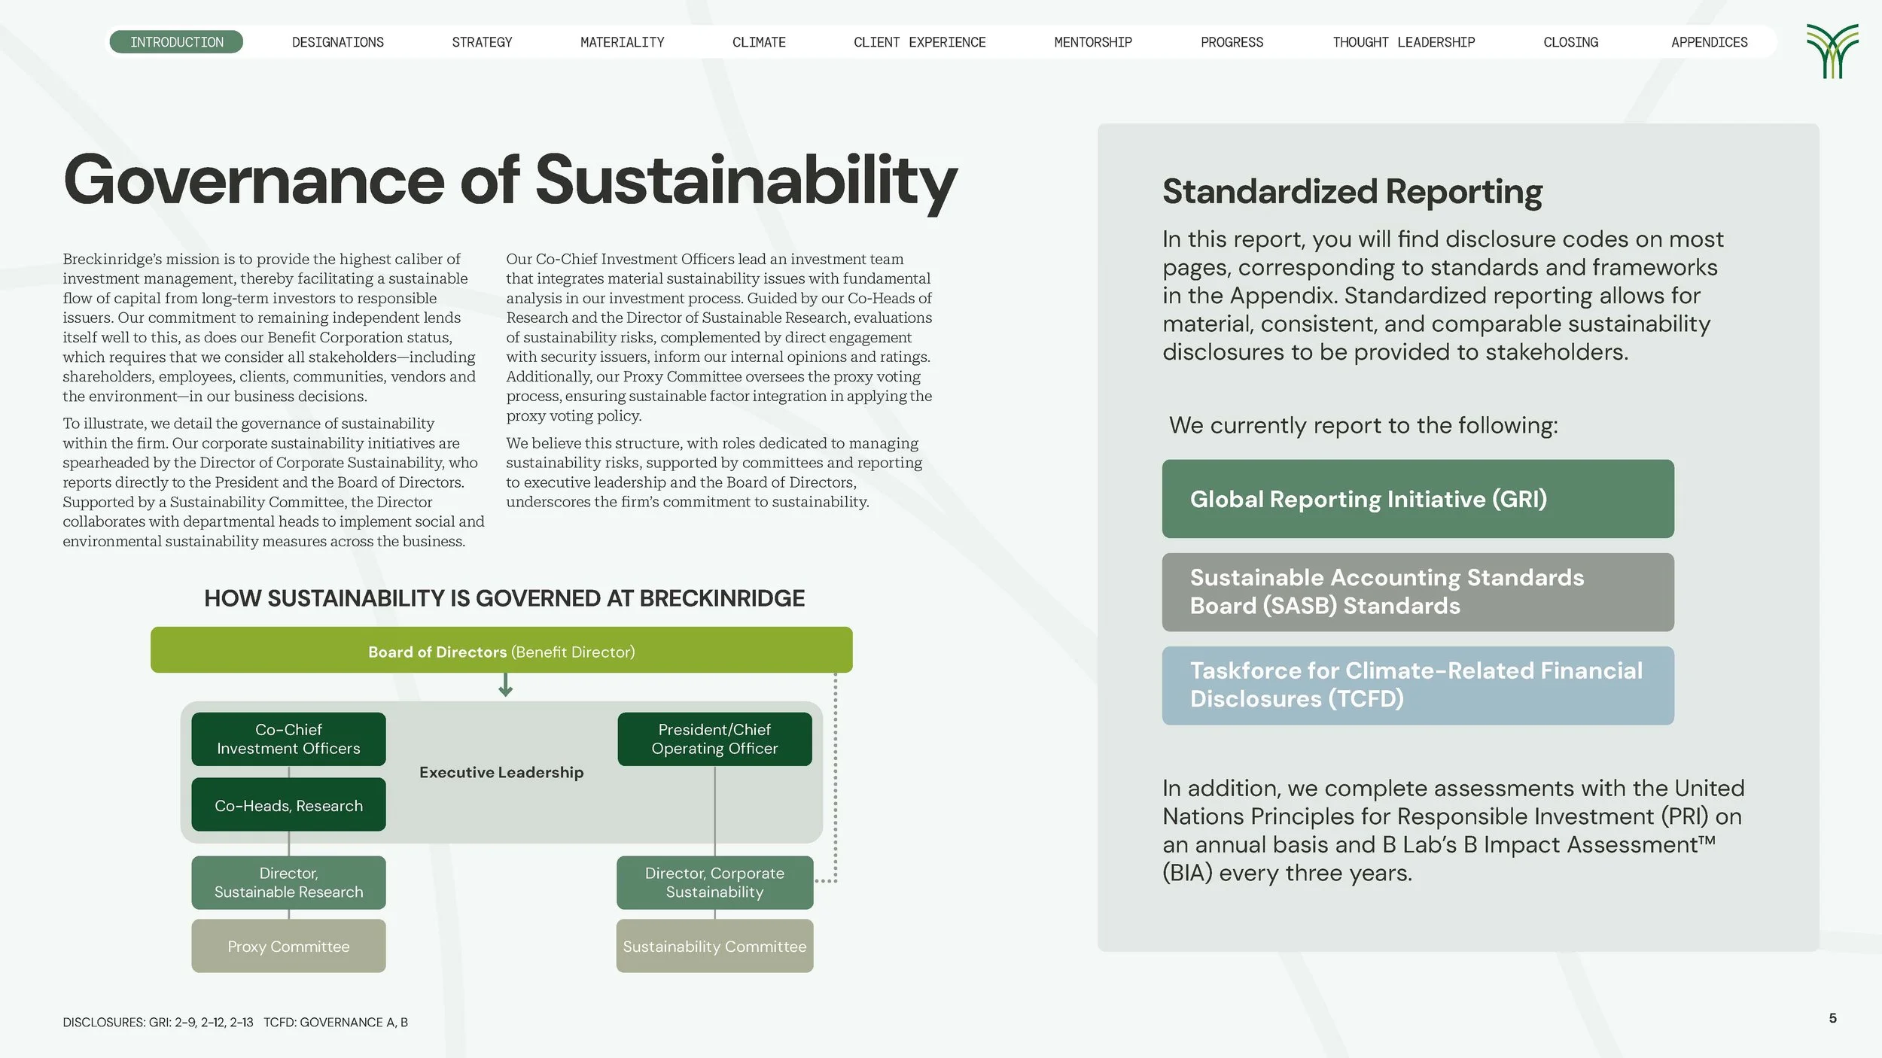The width and height of the screenshot is (1882, 1058).
Task: Click 'We currently report to the following' text
Action: (x=1363, y=425)
